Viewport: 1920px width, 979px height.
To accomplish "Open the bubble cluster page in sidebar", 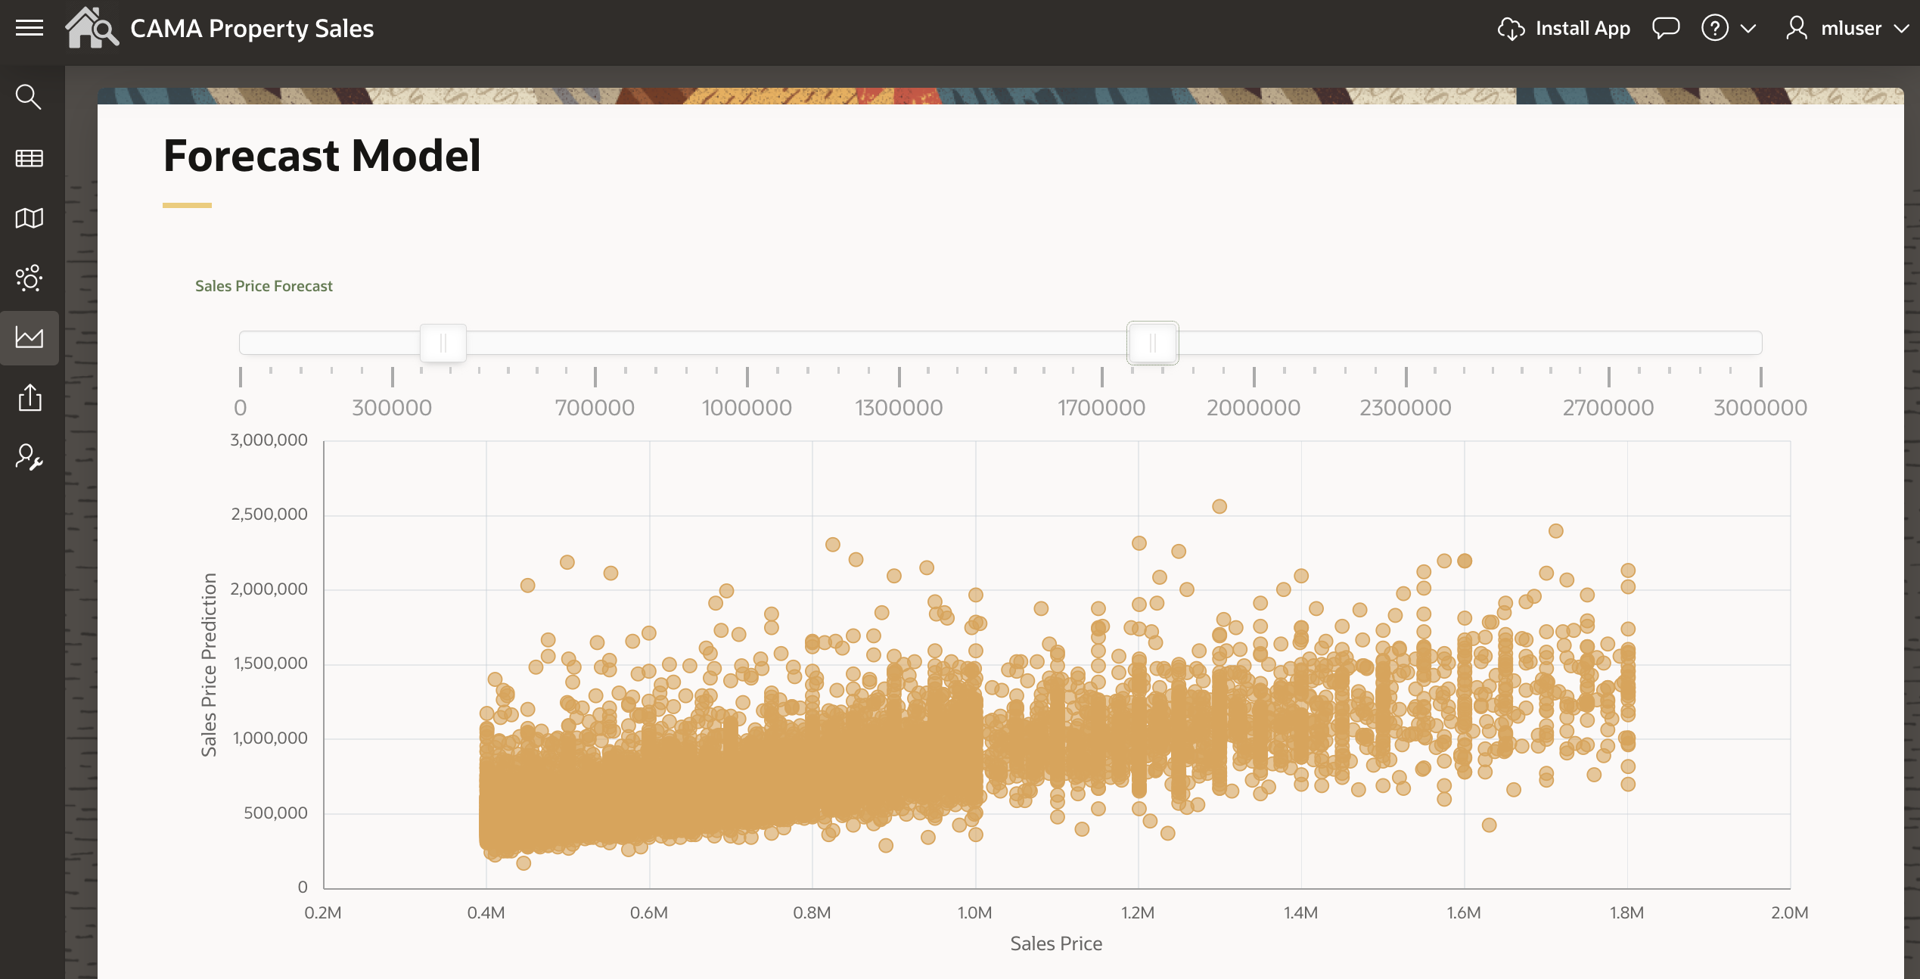I will tap(29, 278).
